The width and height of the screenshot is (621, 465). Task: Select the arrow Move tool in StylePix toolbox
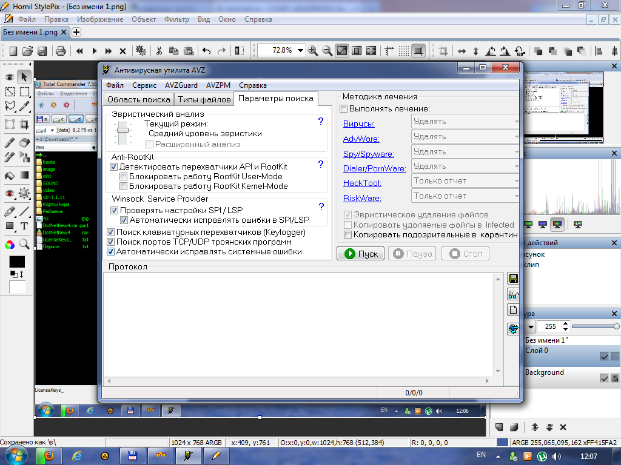click(24, 77)
